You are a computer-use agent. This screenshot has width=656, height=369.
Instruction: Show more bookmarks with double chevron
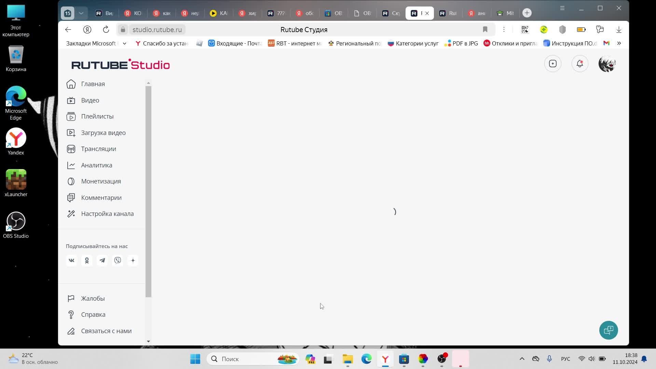619,43
